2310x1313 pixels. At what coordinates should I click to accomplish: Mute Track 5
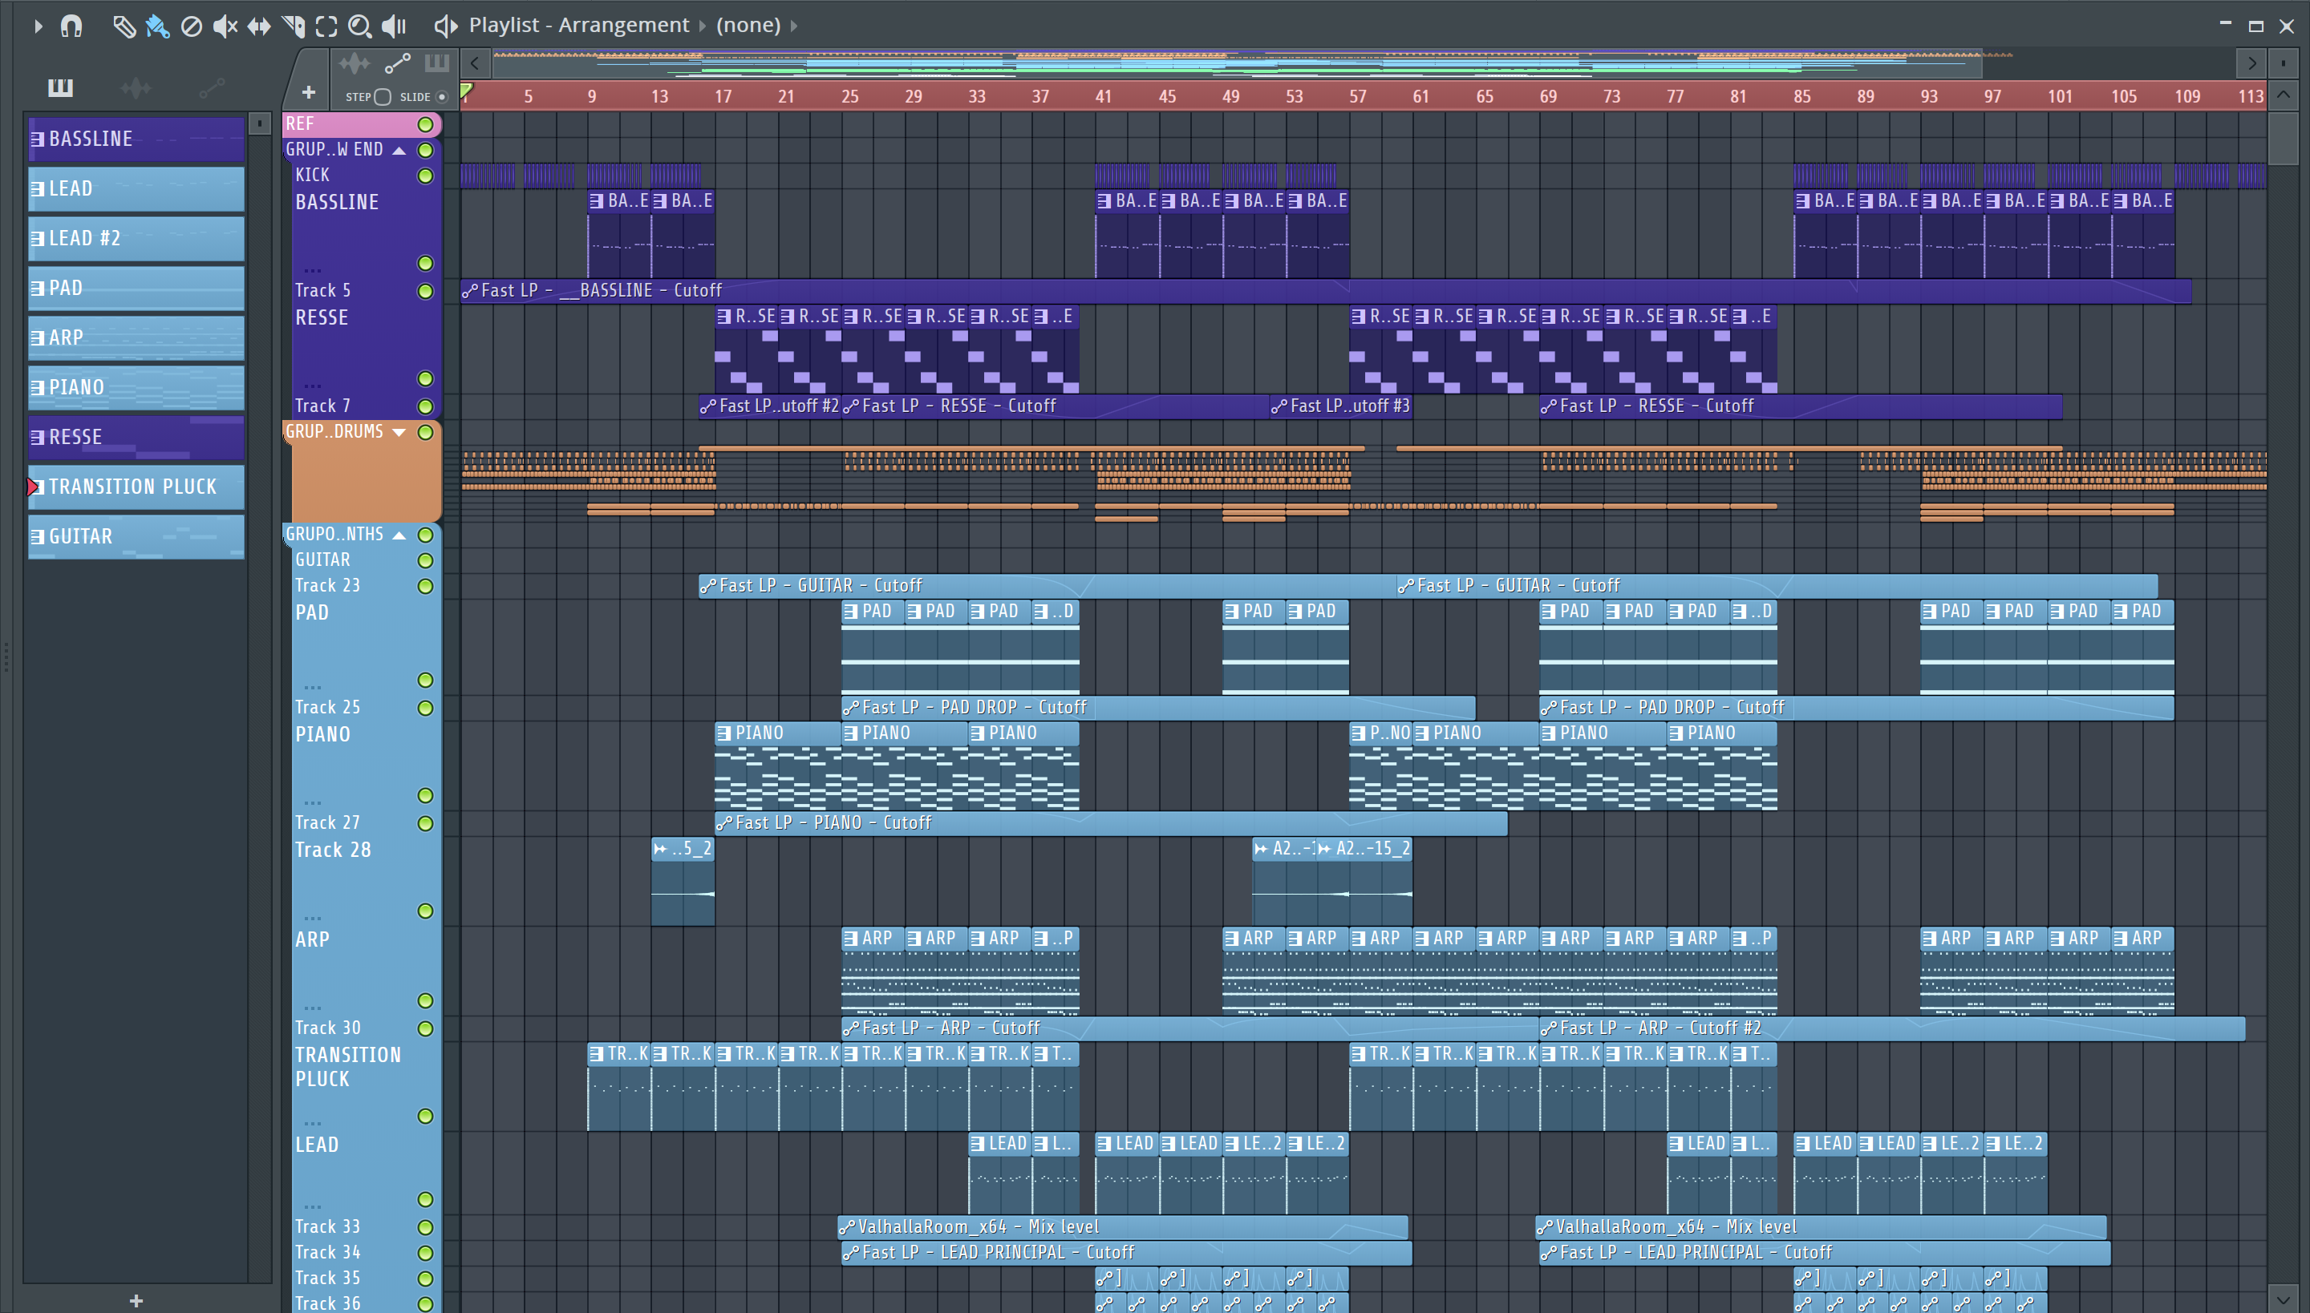pyautogui.click(x=425, y=291)
